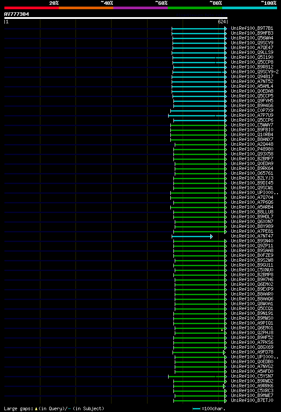
Task: Select hit UniRef100_Q9LLS9
Action: point(252,53)
